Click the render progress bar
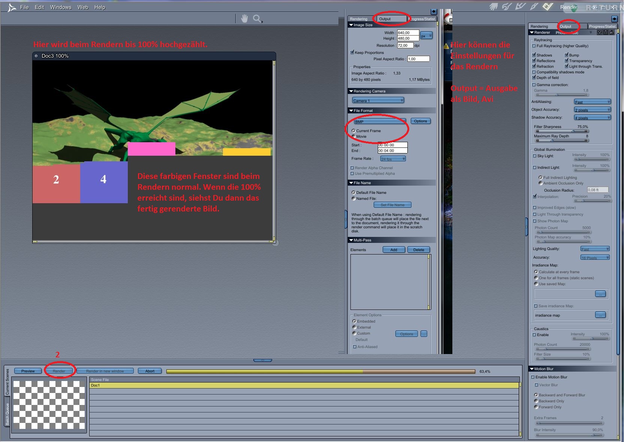624x442 pixels. click(x=321, y=371)
